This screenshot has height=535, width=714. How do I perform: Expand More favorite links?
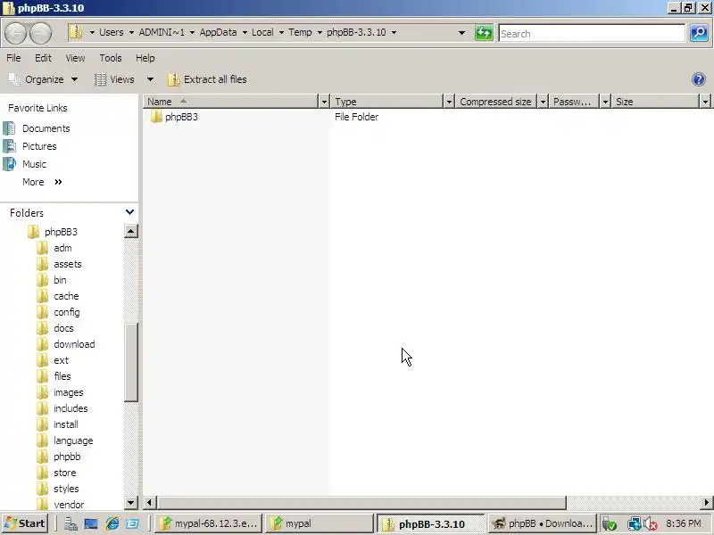point(42,182)
